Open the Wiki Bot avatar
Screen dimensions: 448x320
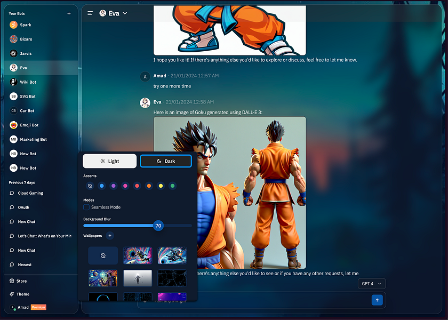click(13, 82)
